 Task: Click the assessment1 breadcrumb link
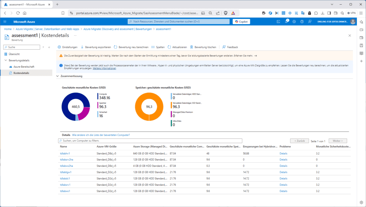click(x=163, y=29)
